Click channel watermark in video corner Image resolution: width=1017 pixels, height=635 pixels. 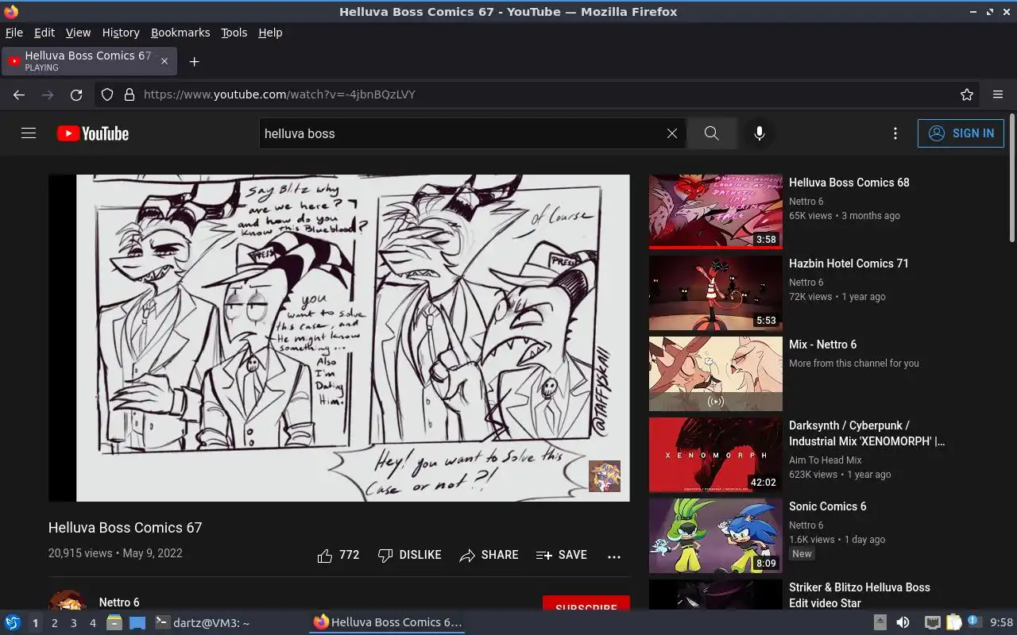[605, 476]
